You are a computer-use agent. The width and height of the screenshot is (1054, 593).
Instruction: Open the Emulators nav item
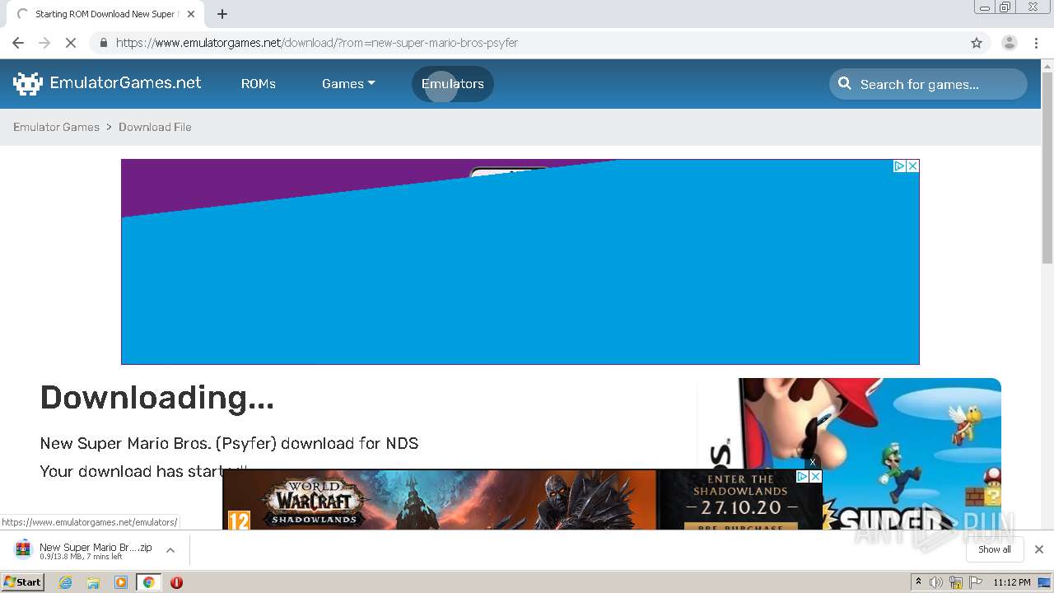click(453, 84)
